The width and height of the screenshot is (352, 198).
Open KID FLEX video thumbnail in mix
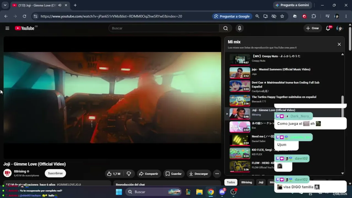pyautogui.click(x=240, y=153)
